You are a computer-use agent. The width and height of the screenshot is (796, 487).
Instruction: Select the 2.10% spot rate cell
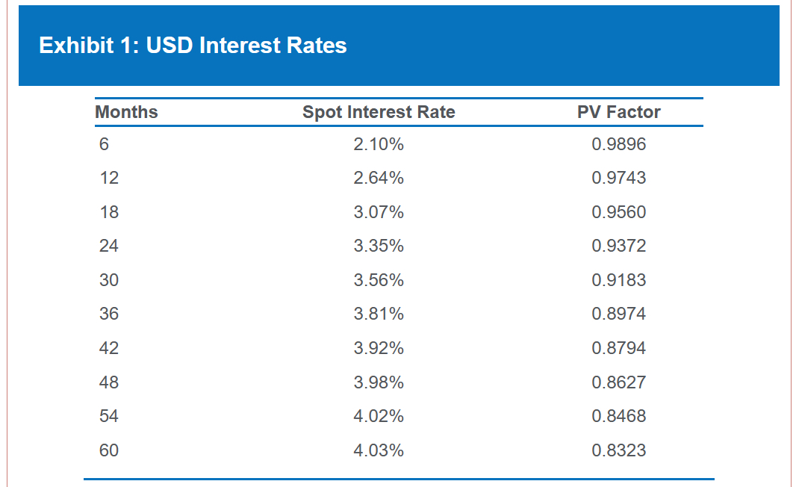tap(379, 144)
